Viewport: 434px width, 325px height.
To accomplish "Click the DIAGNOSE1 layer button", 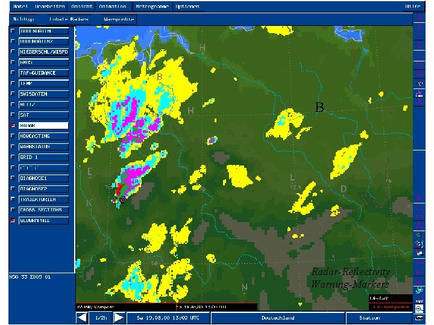I will tap(44, 178).
